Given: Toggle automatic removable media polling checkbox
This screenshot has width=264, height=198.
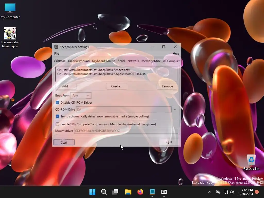Looking at the screenshot, I should [57, 116].
